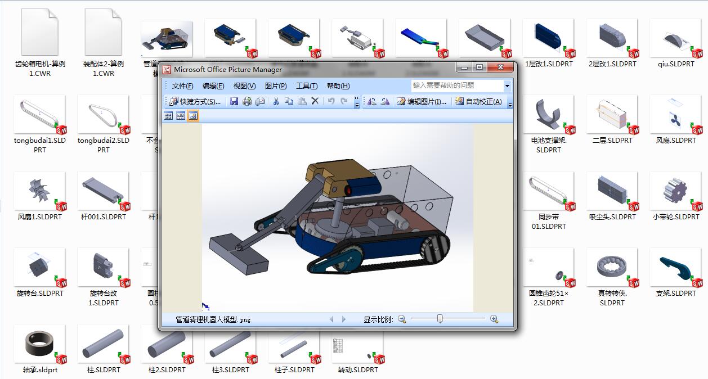Switch to thumbnail view mode
This screenshot has height=379, width=708.
[x=168, y=116]
